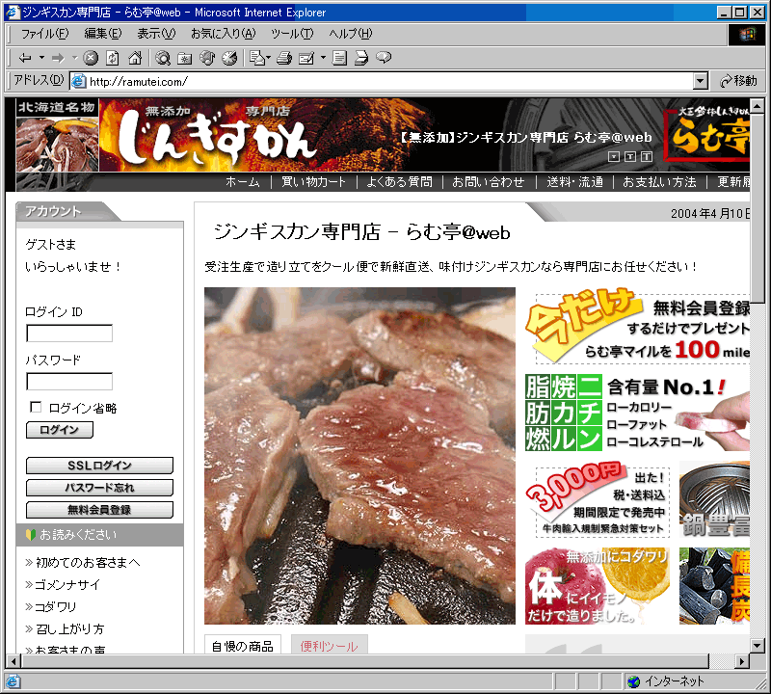Open the IE system menu icon in title bar
This screenshot has height=694, width=771.
tap(13, 12)
